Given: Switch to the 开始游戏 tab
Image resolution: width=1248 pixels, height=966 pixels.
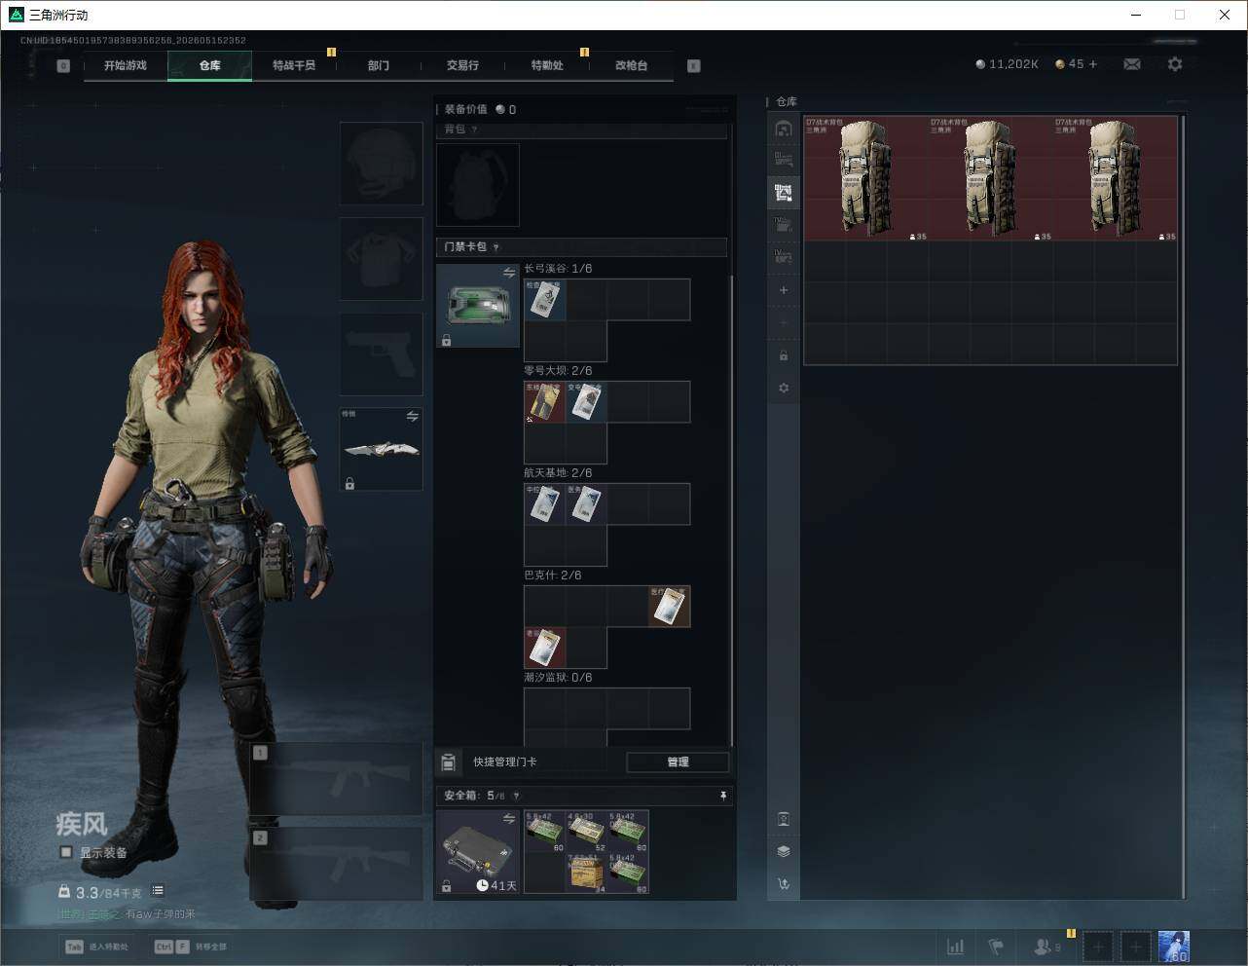Looking at the screenshot, I should click(x=126, y=65).
